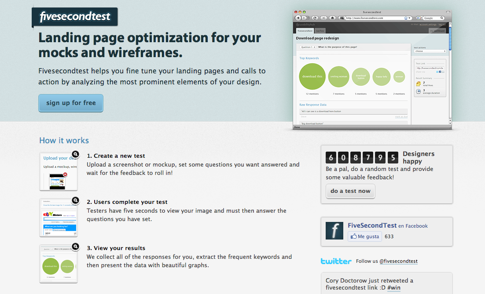Select the 'navflow' tab in the mockup
Screen dimensions: 485x294
[320, 31]
